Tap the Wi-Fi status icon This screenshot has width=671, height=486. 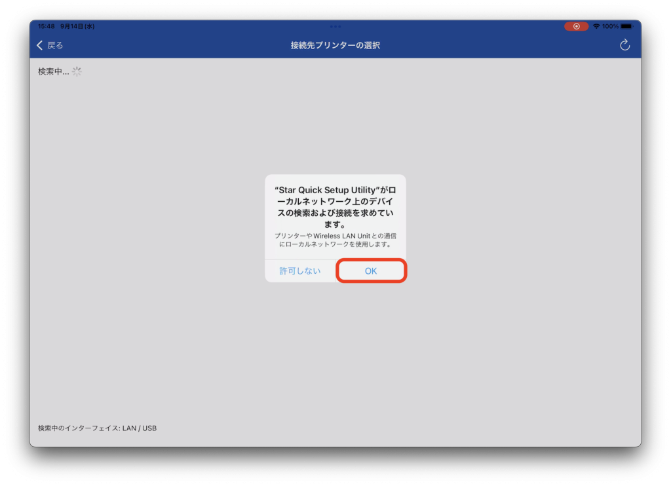click(x=596, y=26)
